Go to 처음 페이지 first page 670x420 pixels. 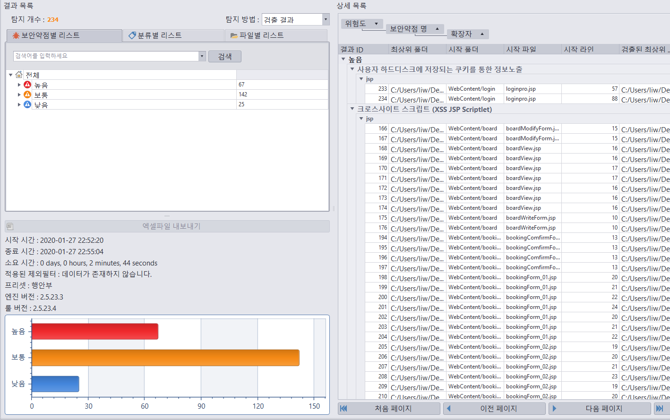coord(389,409)
